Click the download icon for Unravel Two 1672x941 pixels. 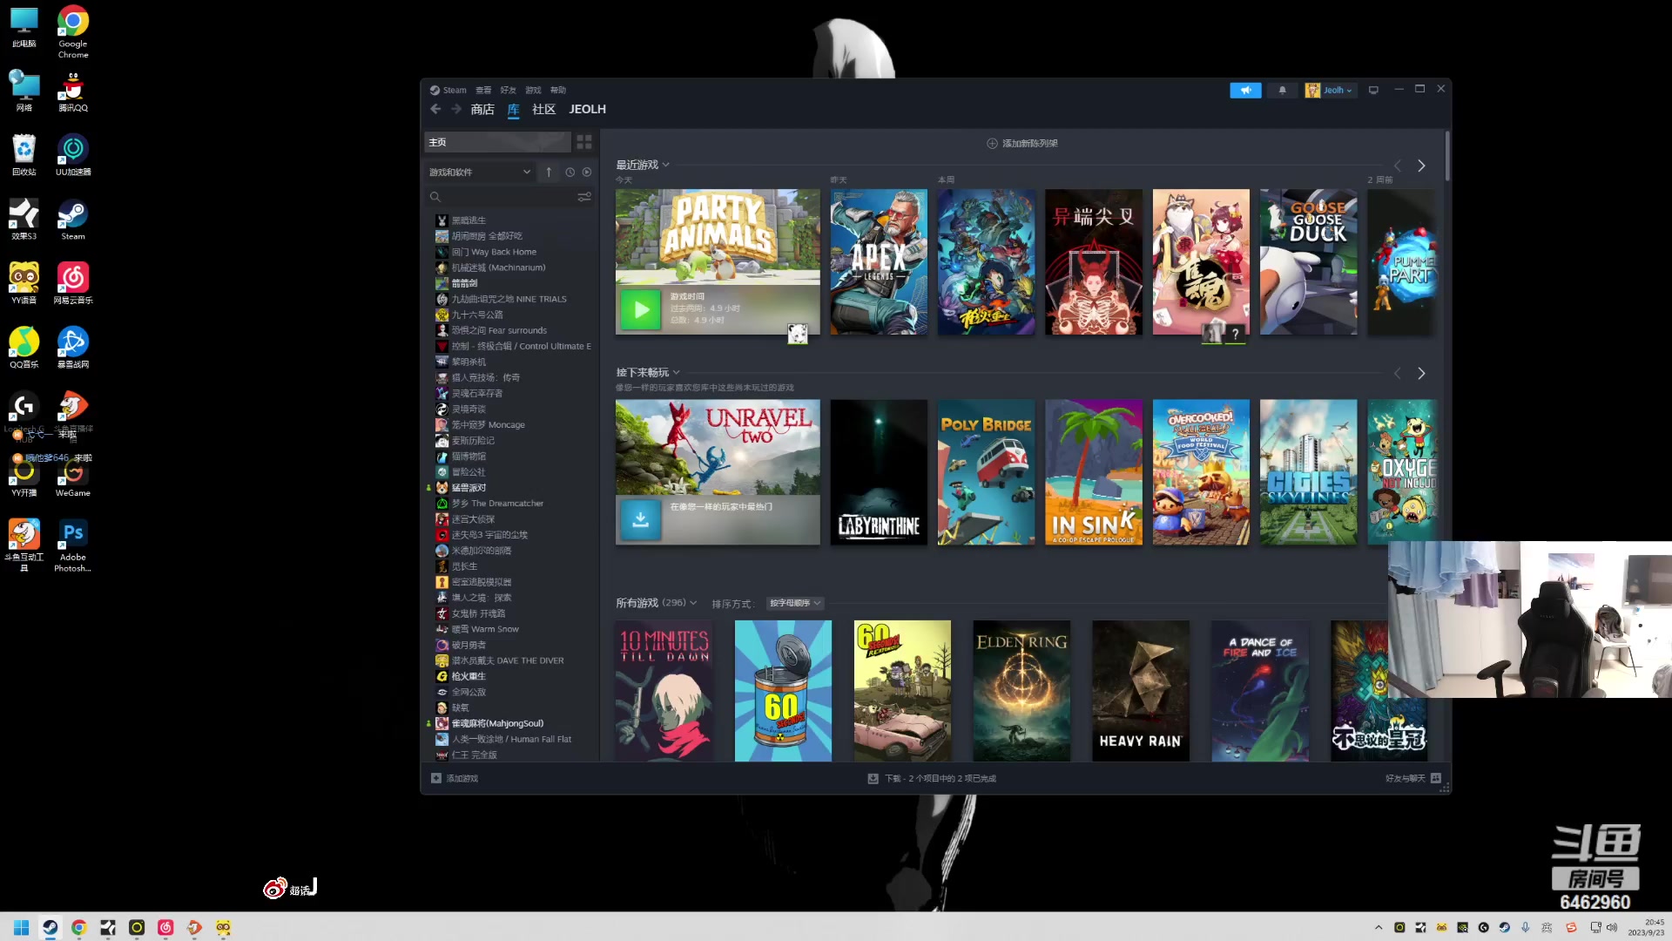tap(640, 520)
